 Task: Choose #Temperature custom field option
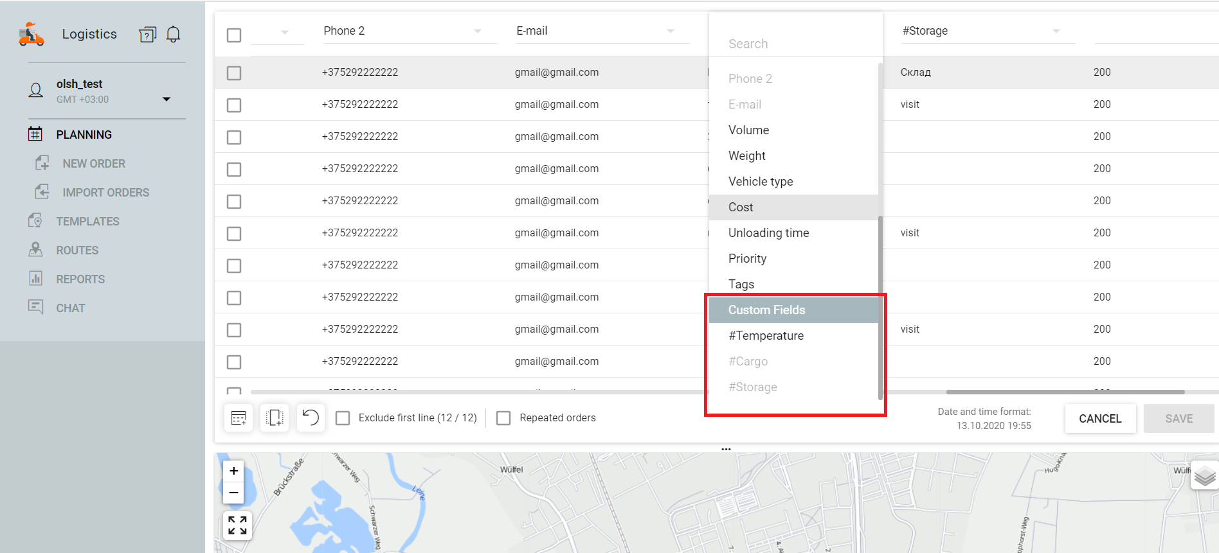pyautogui.click(x=766, y=336)
